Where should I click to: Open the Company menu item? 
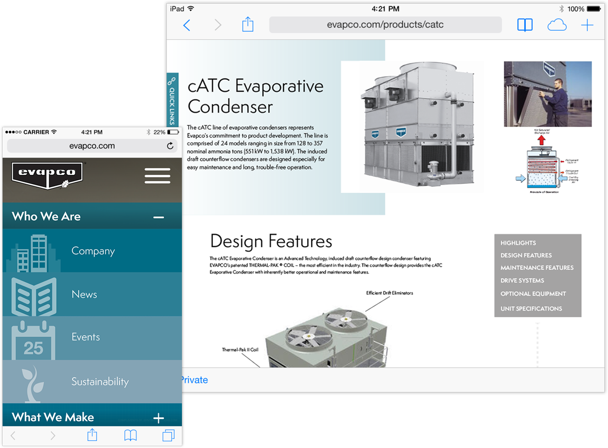point(92,251)
